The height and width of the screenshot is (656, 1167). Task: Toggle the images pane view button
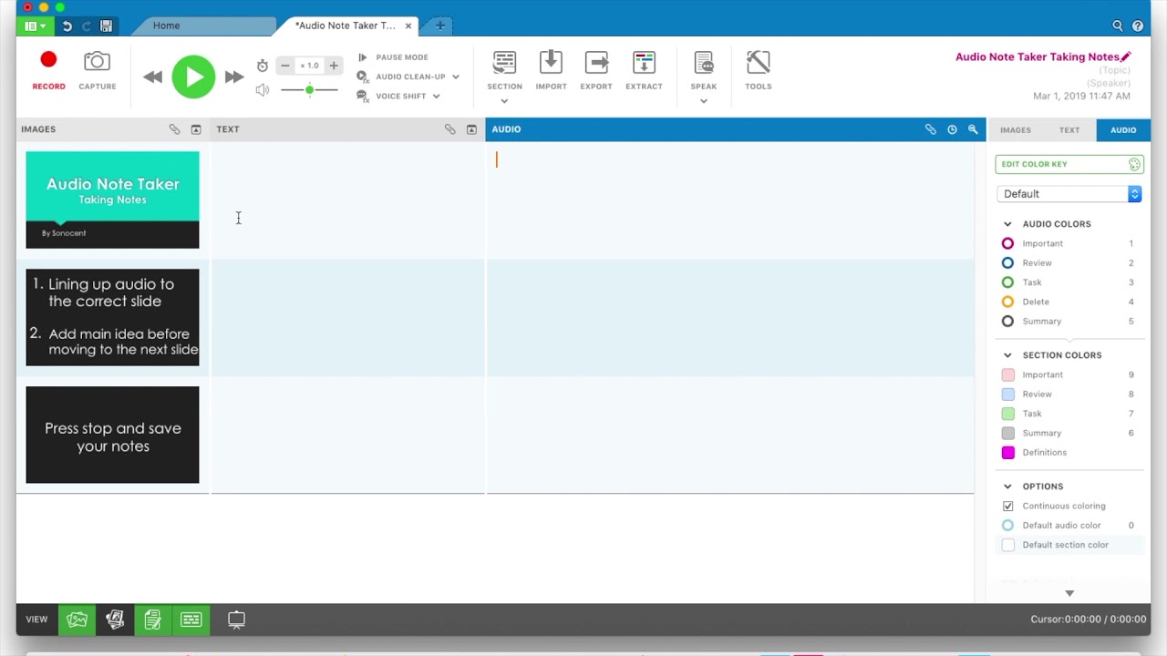tap(77, 620)
